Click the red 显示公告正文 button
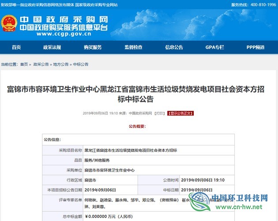 pos(180,113)
